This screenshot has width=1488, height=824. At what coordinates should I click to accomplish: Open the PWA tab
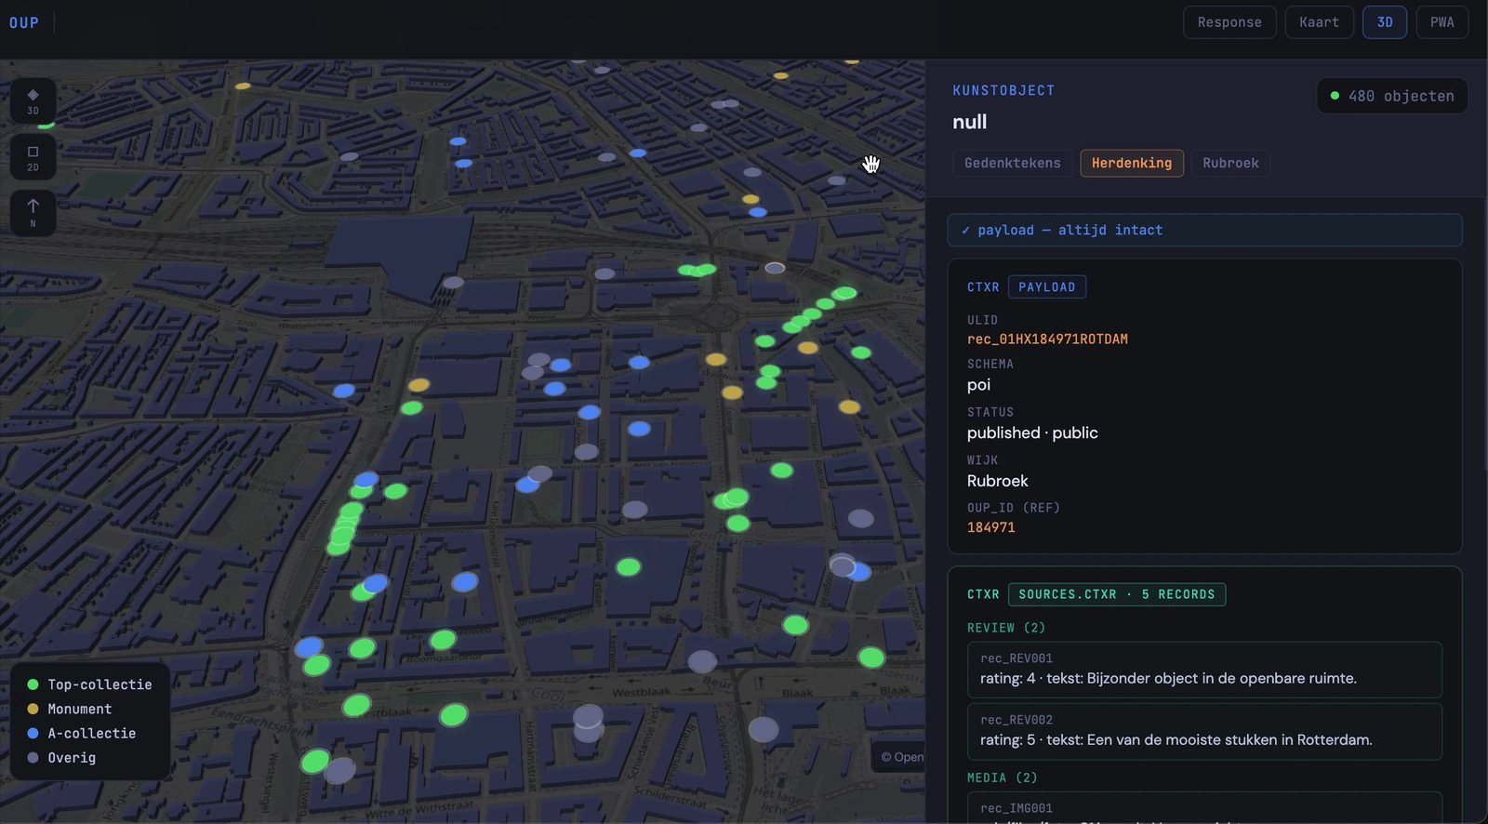(x=1441, y=22)
